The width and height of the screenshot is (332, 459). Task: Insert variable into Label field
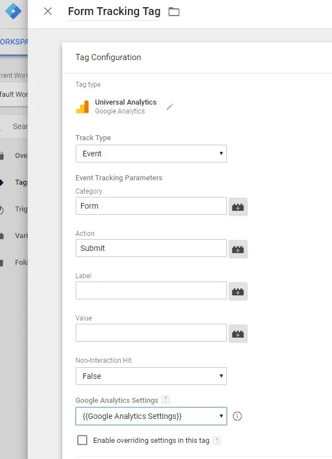(238, 292)
